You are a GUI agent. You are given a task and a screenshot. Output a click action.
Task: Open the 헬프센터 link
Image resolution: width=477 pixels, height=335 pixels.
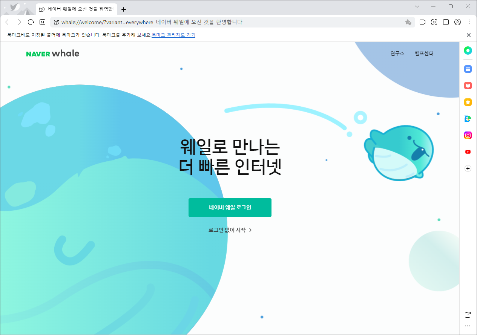coord(424,54)
